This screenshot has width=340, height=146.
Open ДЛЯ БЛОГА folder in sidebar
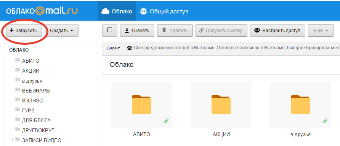point(36,120)
